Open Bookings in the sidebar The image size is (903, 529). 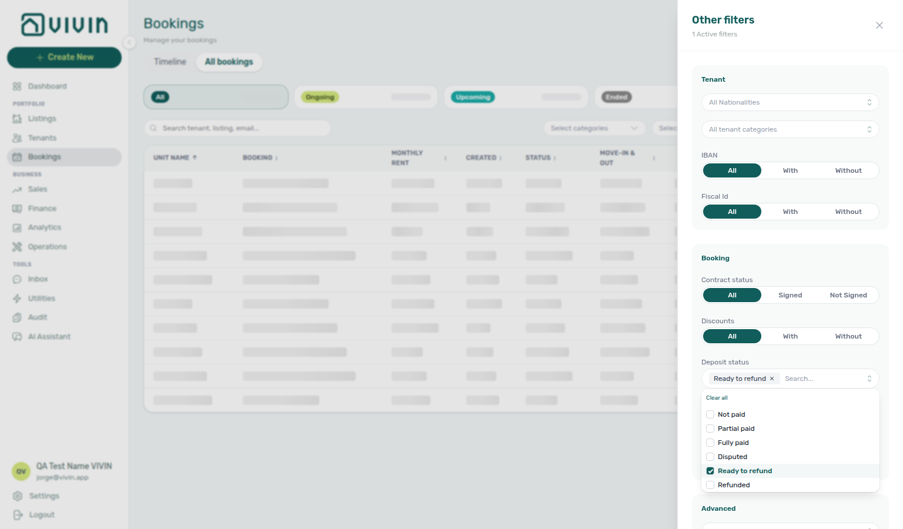pyautogui.click(x=64, y=157)
